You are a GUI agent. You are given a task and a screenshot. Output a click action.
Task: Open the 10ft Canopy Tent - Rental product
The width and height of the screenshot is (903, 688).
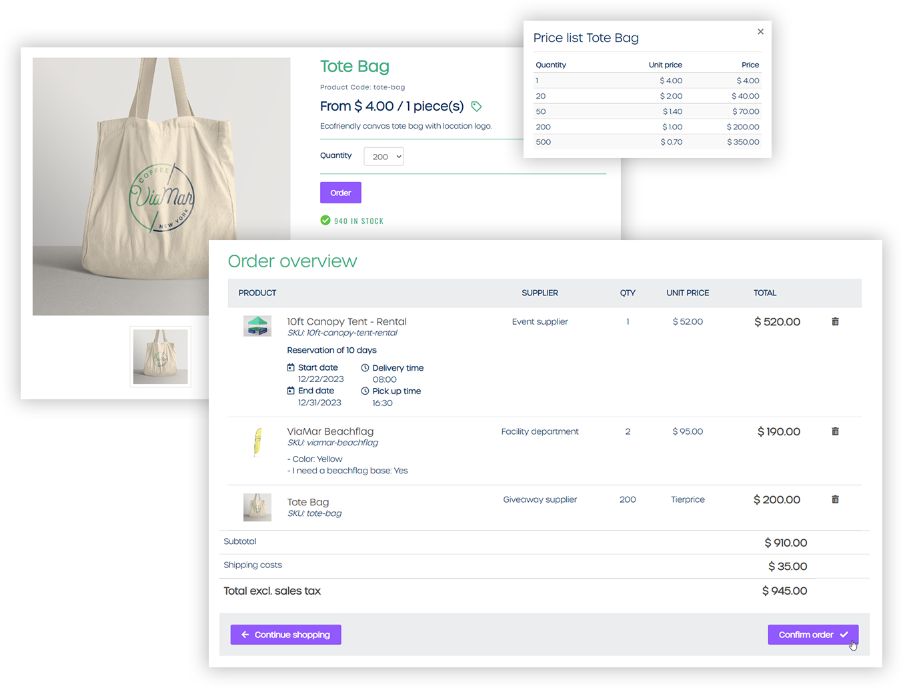pos(347,321)
